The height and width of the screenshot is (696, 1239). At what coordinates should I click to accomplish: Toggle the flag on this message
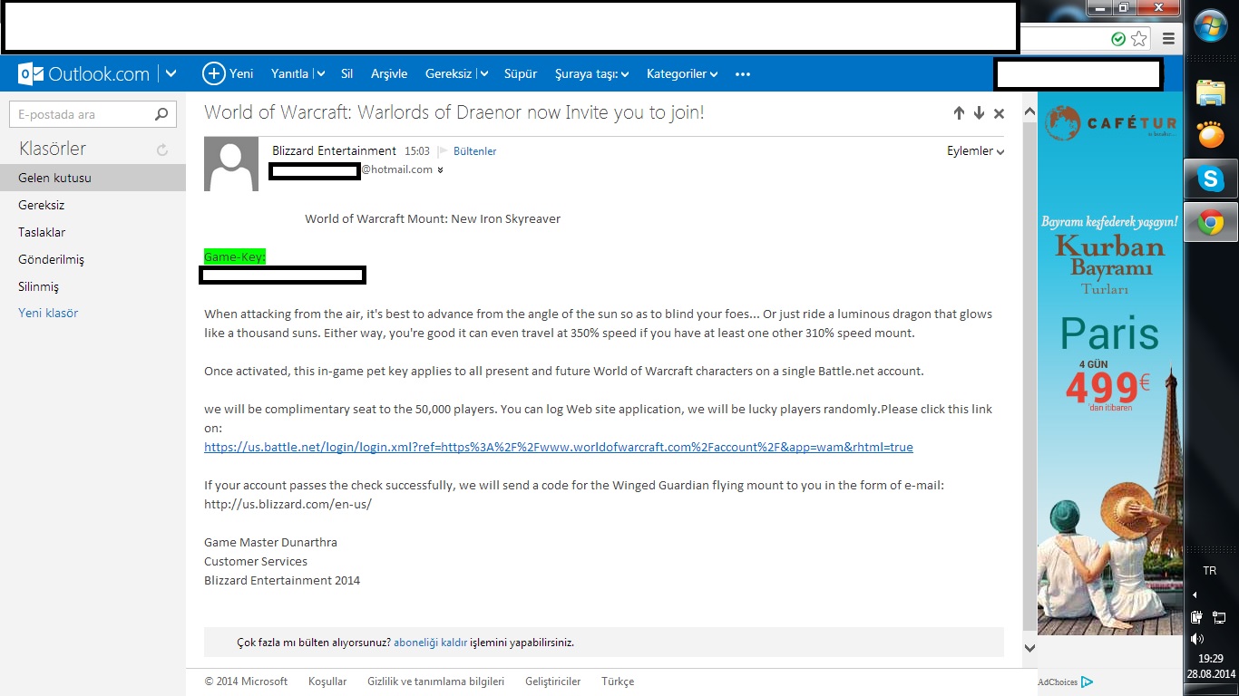coord(443,151)
